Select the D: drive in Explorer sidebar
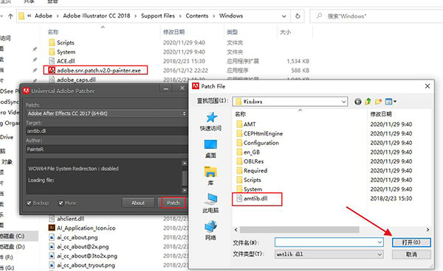Viewport: 443px width, 271px height. pyautogui.click(x=13, y=247)
